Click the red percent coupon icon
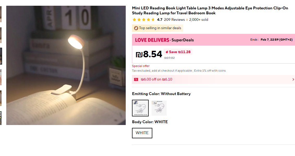 (136, 79)
